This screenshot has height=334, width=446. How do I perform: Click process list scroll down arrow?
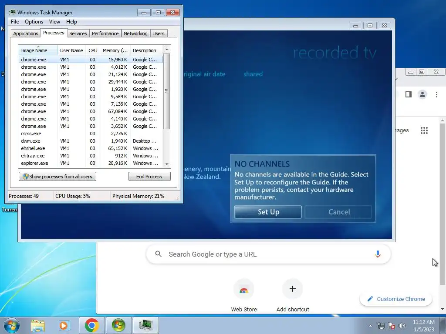coord(167,164)
